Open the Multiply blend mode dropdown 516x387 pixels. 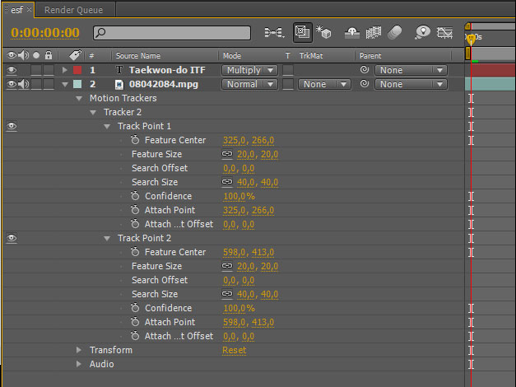(x=250, y=70)
